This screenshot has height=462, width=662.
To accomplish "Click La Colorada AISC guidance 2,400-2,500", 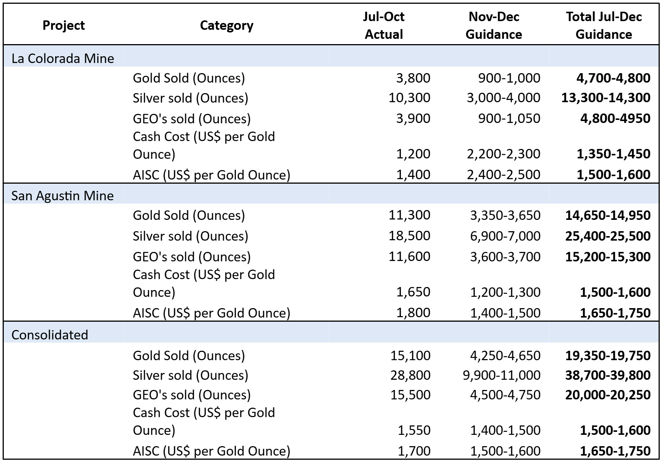I will (x=503, y=175).
